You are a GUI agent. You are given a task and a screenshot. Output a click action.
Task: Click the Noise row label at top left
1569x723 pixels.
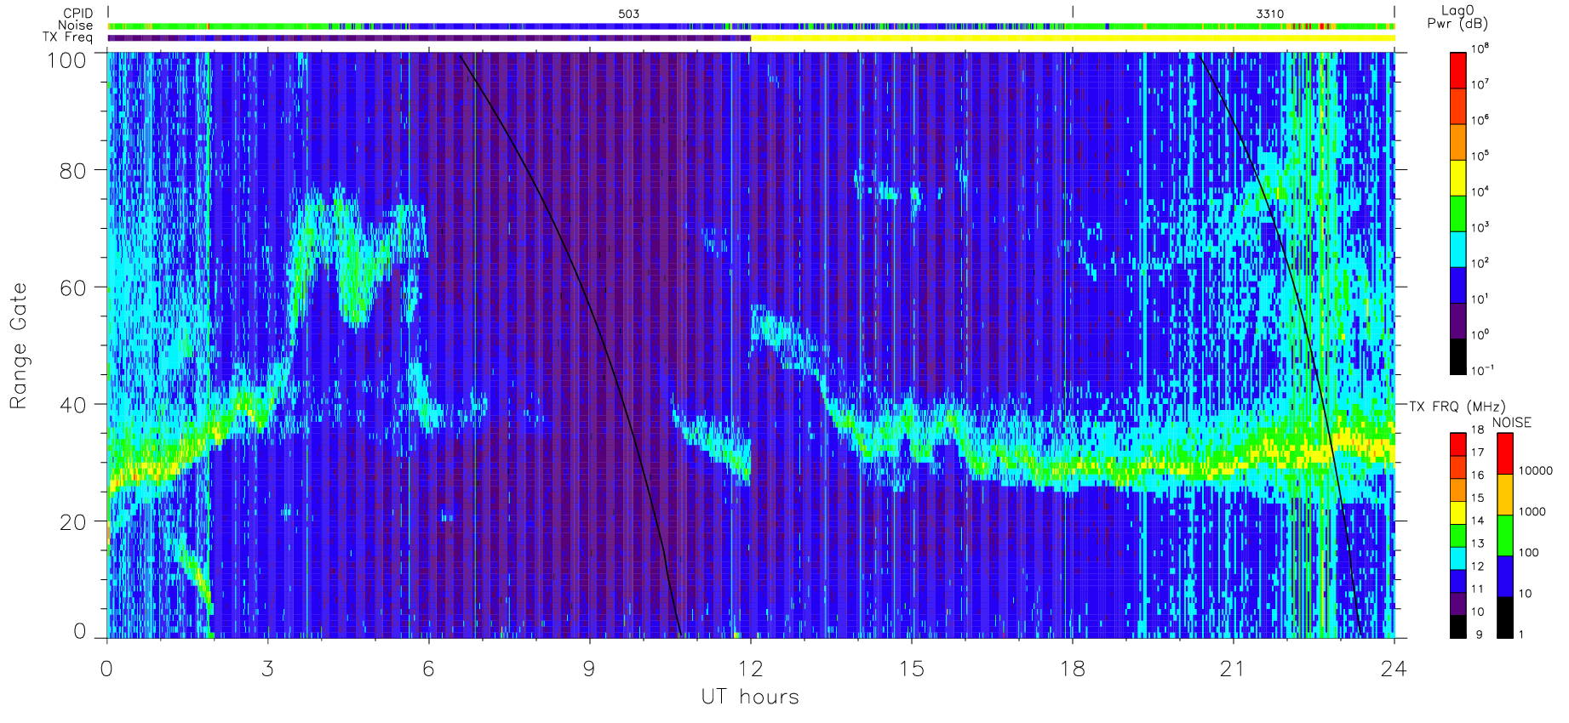pos(76,26)
